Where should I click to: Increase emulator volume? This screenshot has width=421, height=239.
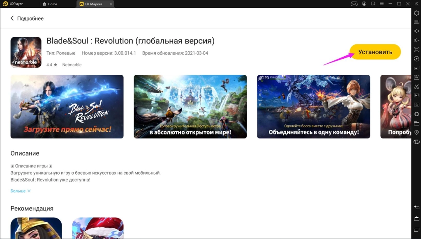point(416,30)
